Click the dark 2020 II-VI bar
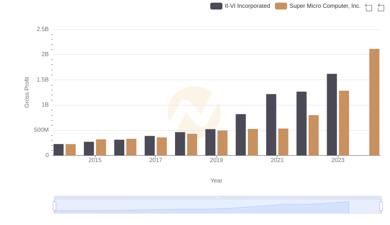 241,135
